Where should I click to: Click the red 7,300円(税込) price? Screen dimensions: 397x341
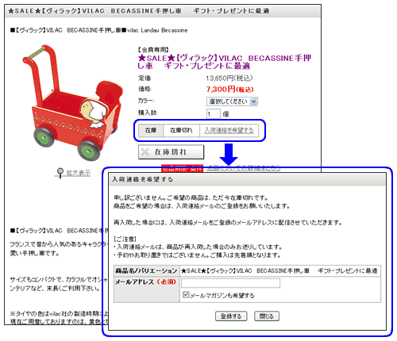point(229,90)
